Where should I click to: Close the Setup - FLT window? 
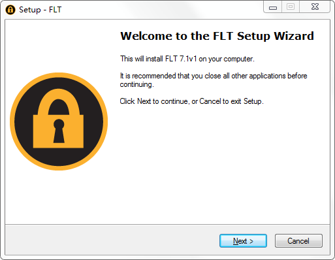[x=315, y=7]
